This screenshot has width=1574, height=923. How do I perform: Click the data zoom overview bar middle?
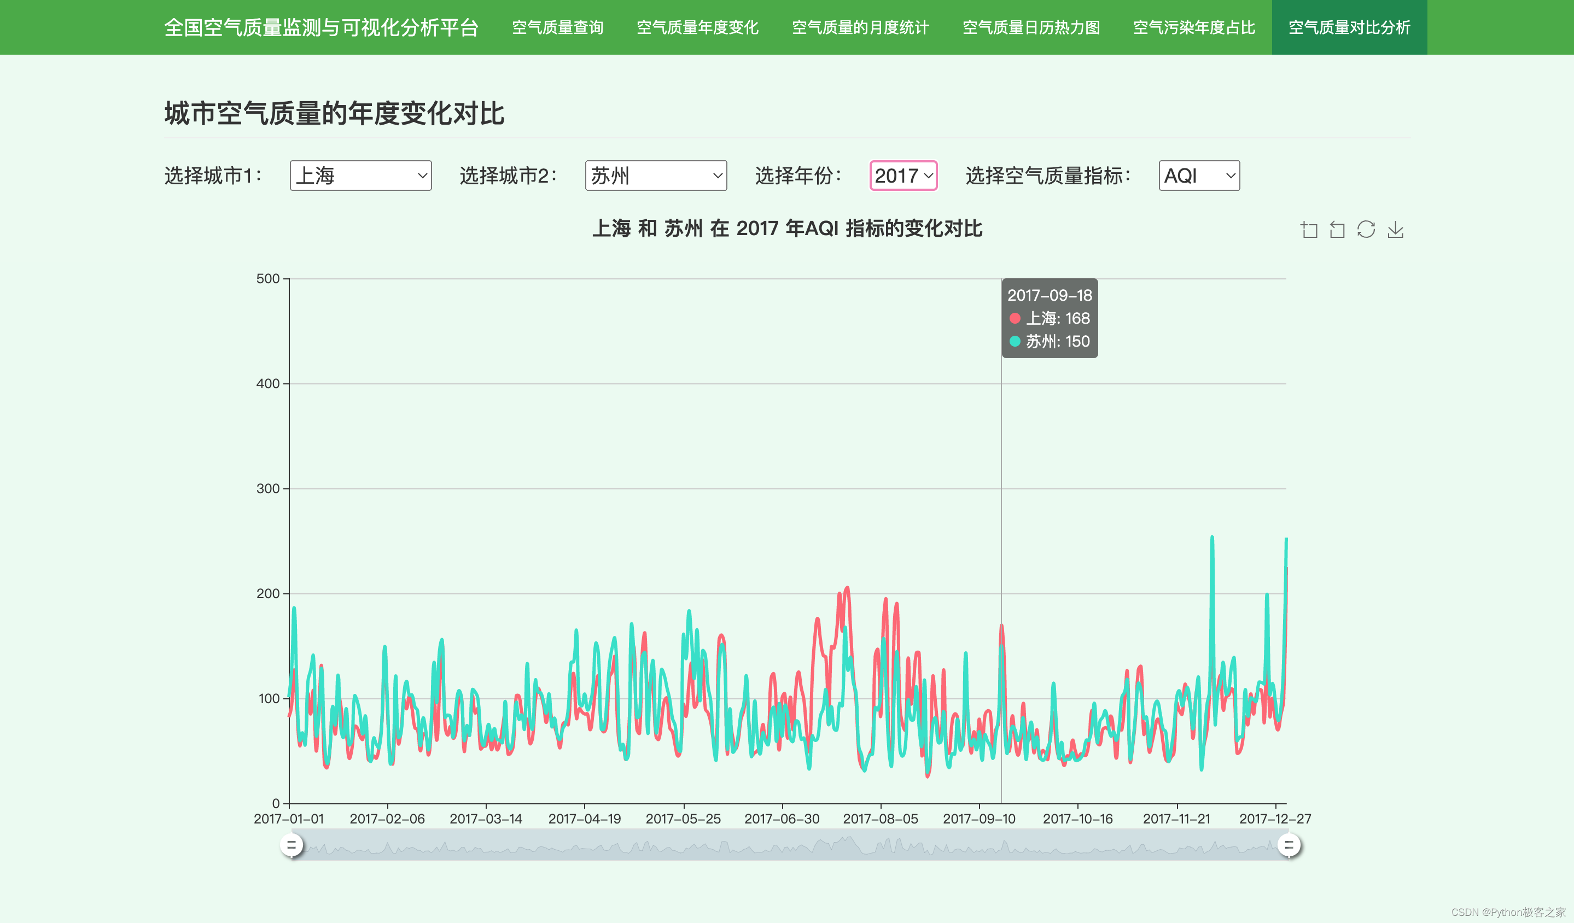[790, 845]
